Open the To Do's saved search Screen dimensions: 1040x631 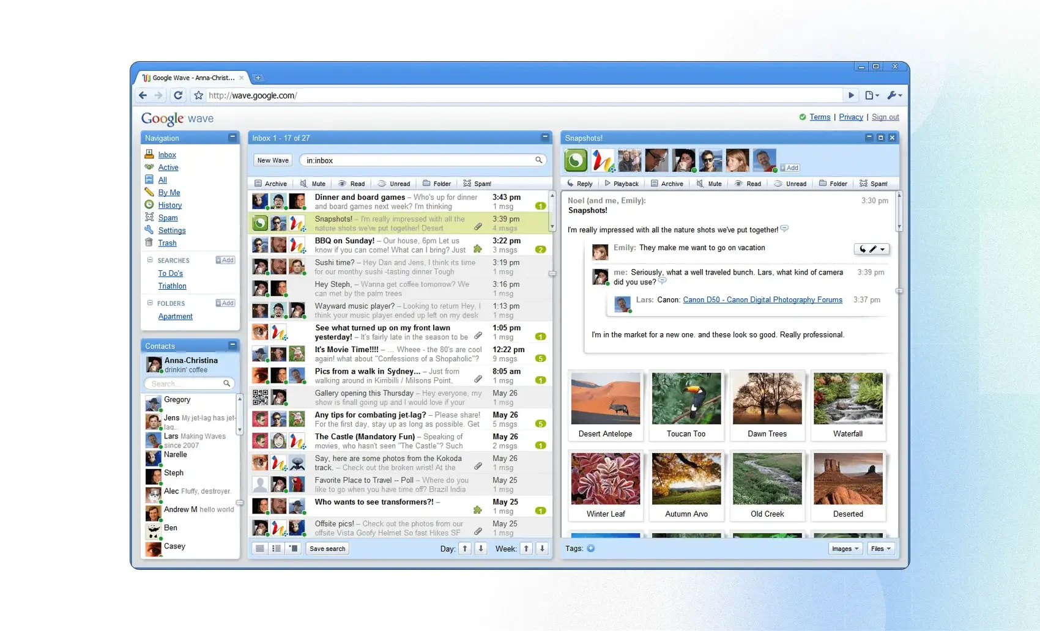point(170,273)
